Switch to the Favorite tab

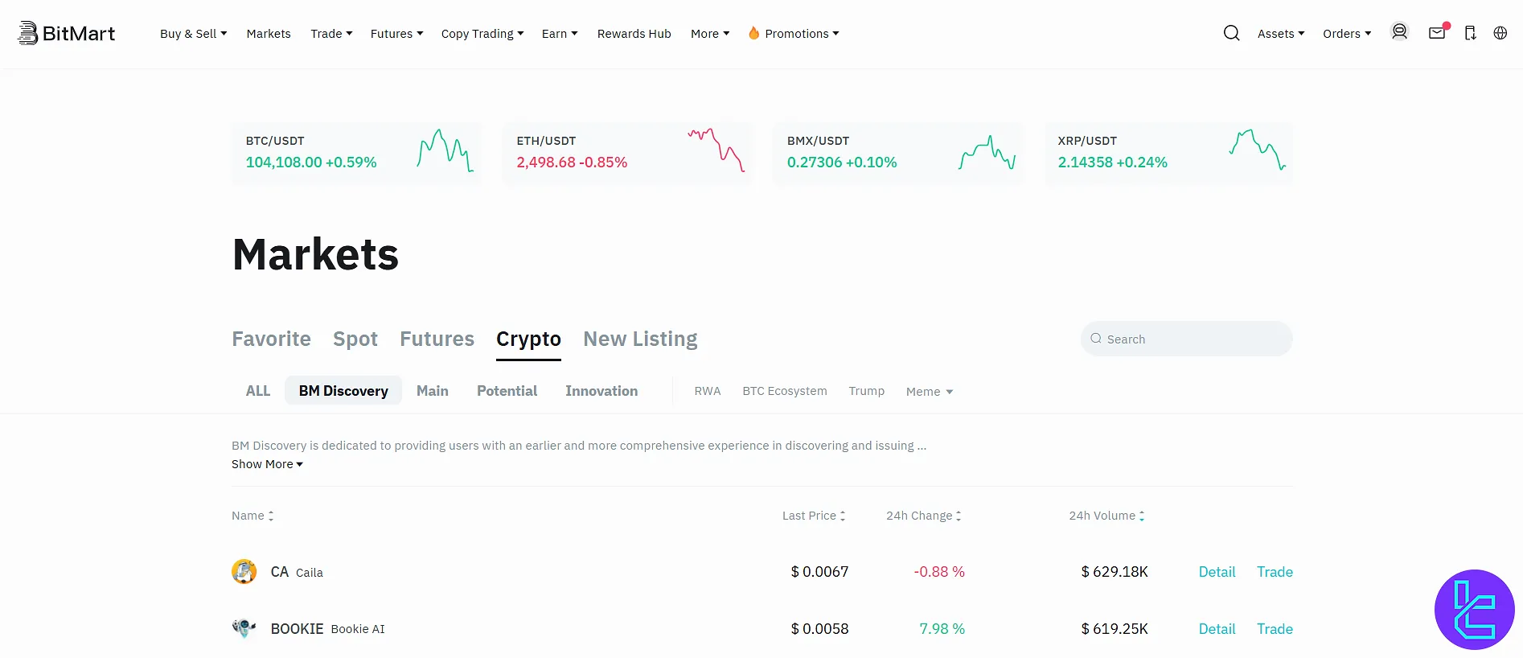tap(271, 339)
